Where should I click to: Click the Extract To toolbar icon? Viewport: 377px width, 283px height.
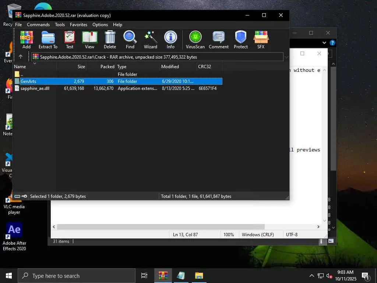point(48,40)
